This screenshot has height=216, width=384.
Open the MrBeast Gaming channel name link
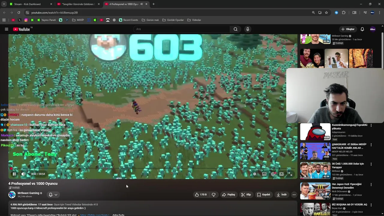pos(28,193)
